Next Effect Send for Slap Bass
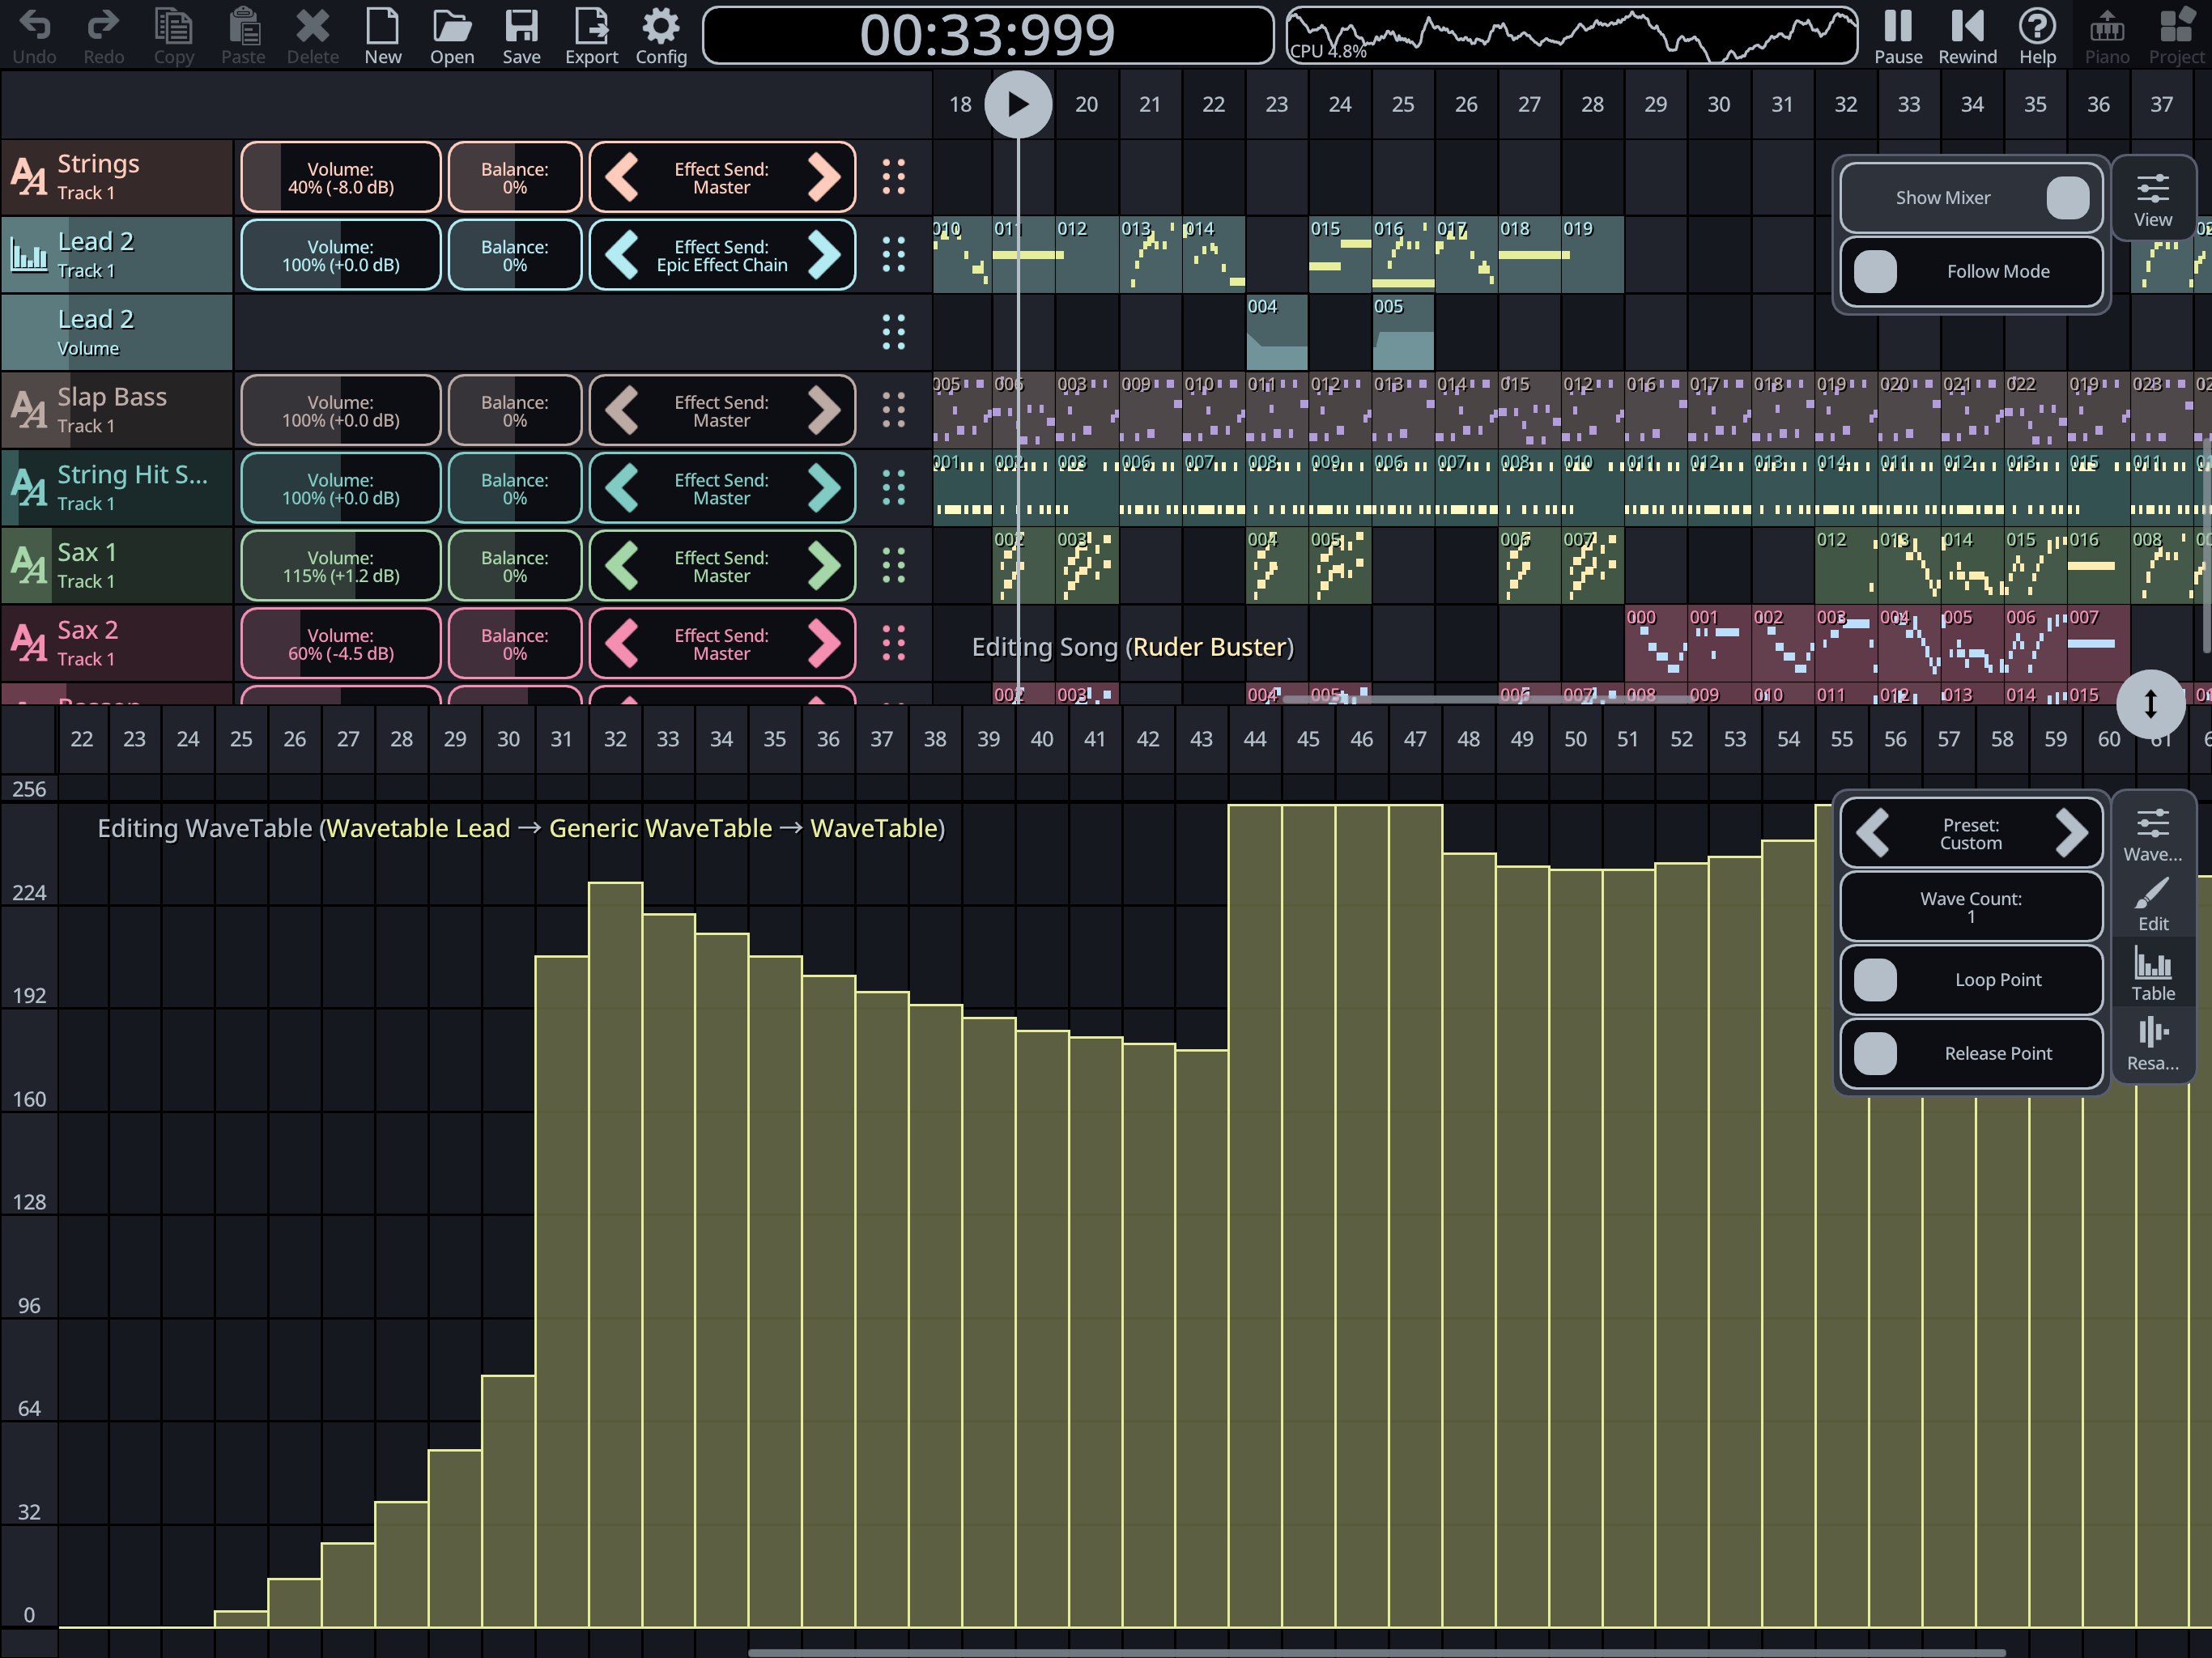The image size is (2212, 1658). [x=823, y=410]
